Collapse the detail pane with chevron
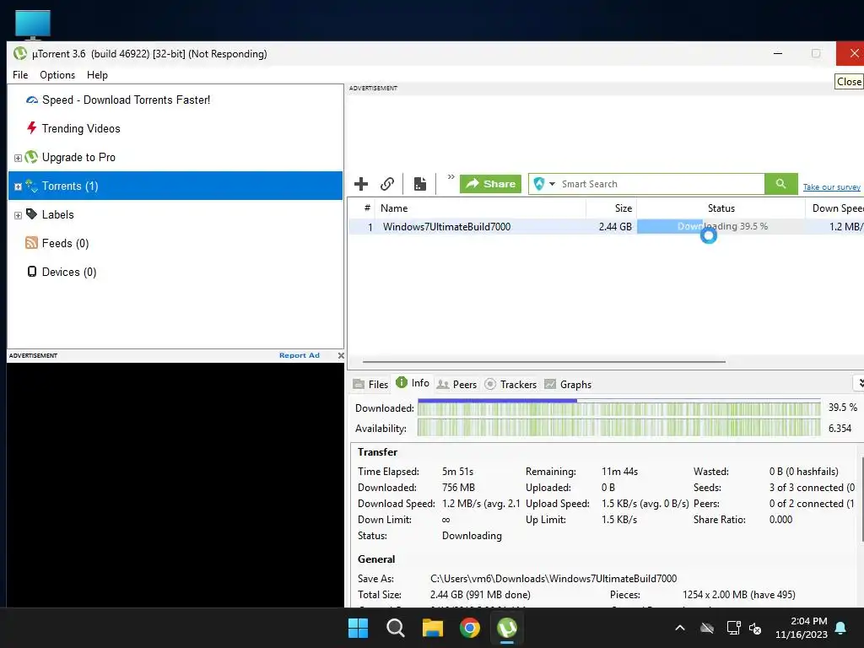The height and width of the screenshot is (648, 864). pyautogui.click(x=859, y=382)
